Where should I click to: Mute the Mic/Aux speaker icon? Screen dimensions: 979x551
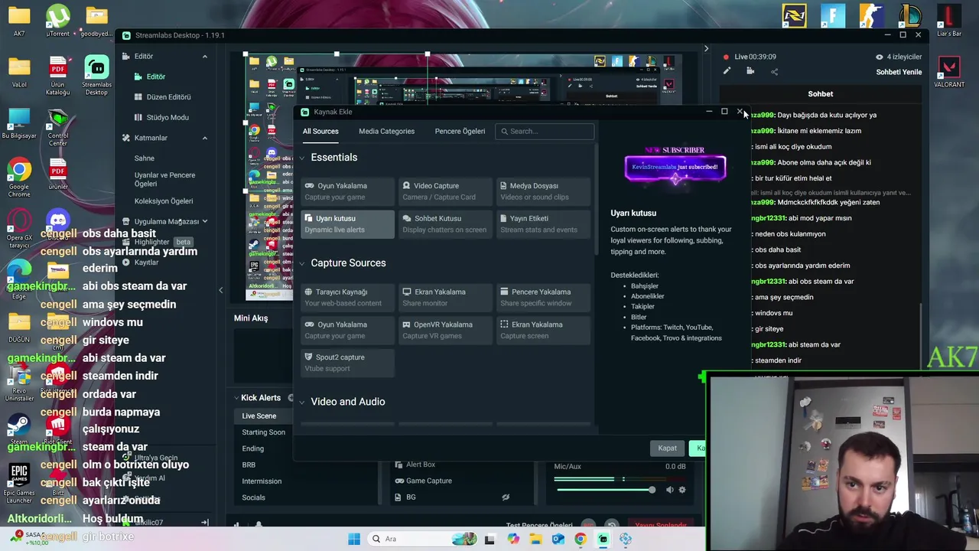pyautogui.click(x=670, y=490)
